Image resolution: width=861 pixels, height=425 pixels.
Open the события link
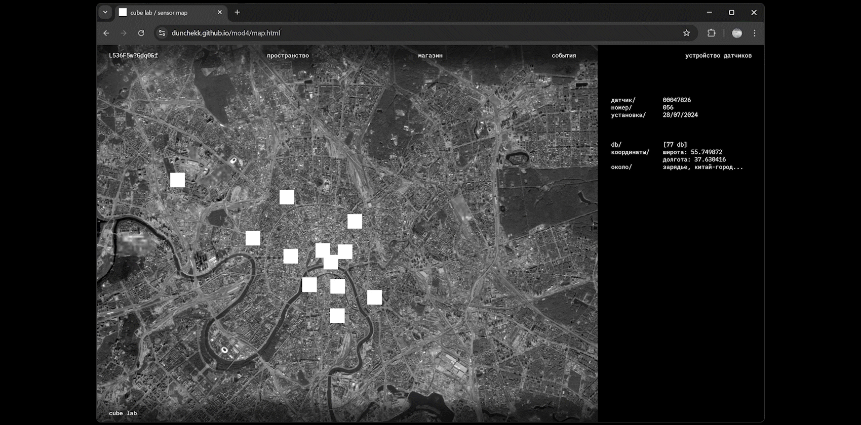[564, 56]
